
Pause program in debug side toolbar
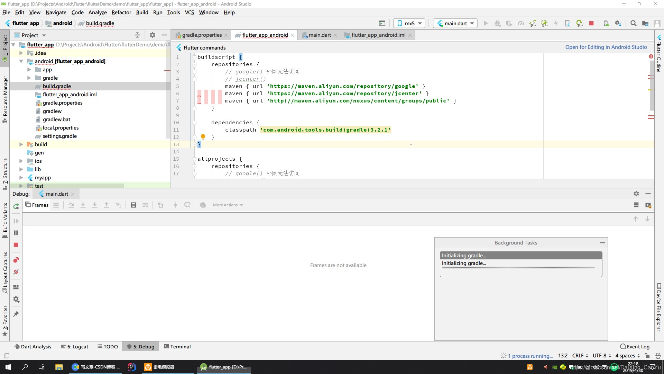(x=16, y=233)
